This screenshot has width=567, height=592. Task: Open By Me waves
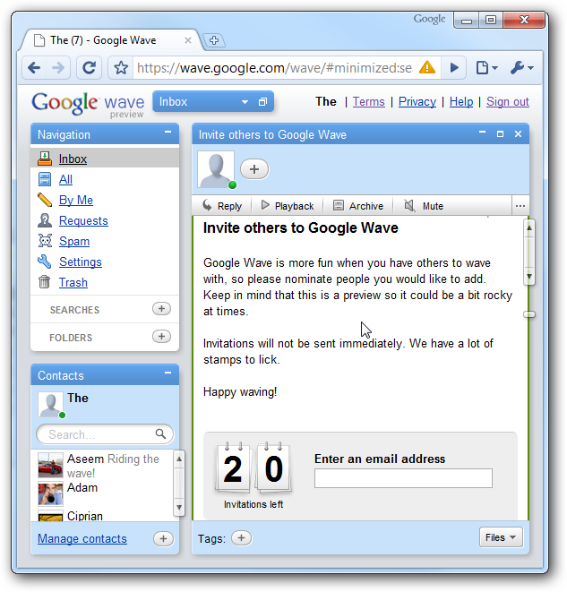[x=76, y=200]
